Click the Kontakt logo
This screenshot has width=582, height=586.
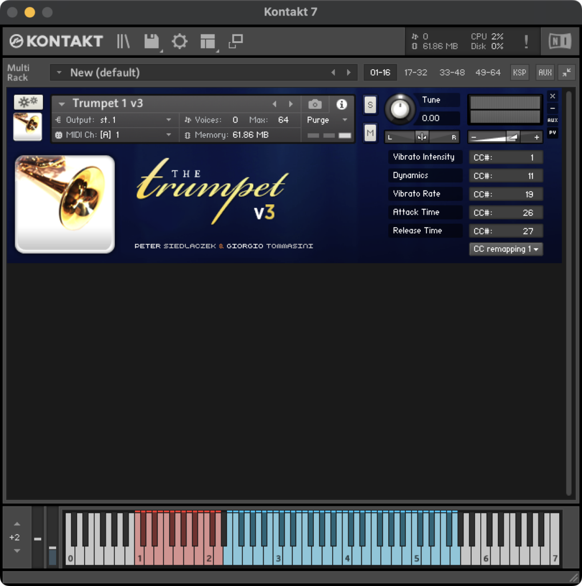click(56, 41)
